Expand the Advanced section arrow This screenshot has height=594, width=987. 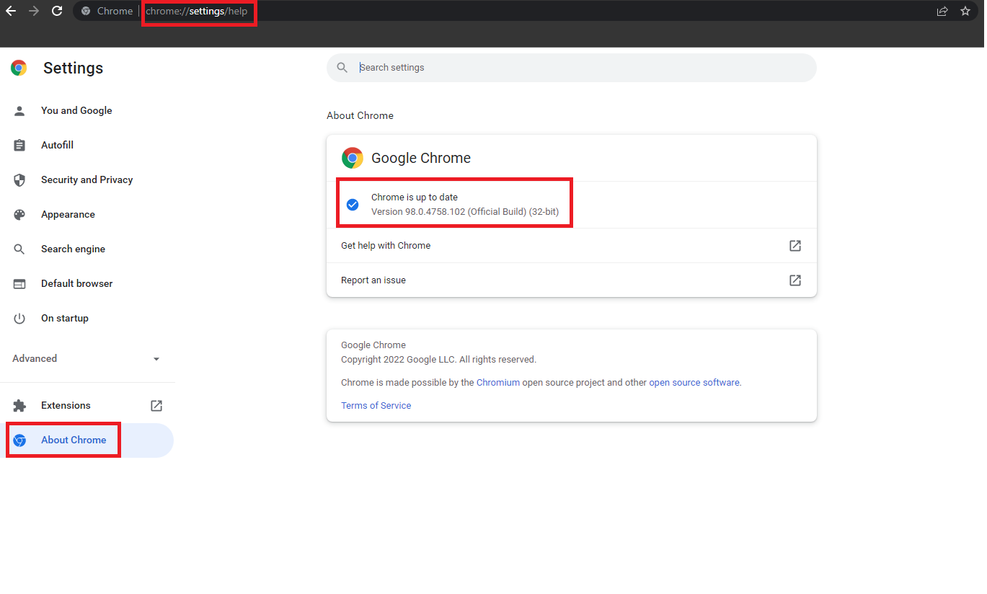156,358
